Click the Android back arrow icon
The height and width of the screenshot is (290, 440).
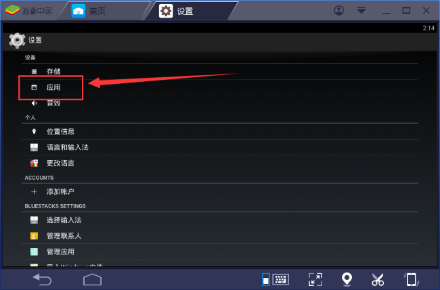42,279
